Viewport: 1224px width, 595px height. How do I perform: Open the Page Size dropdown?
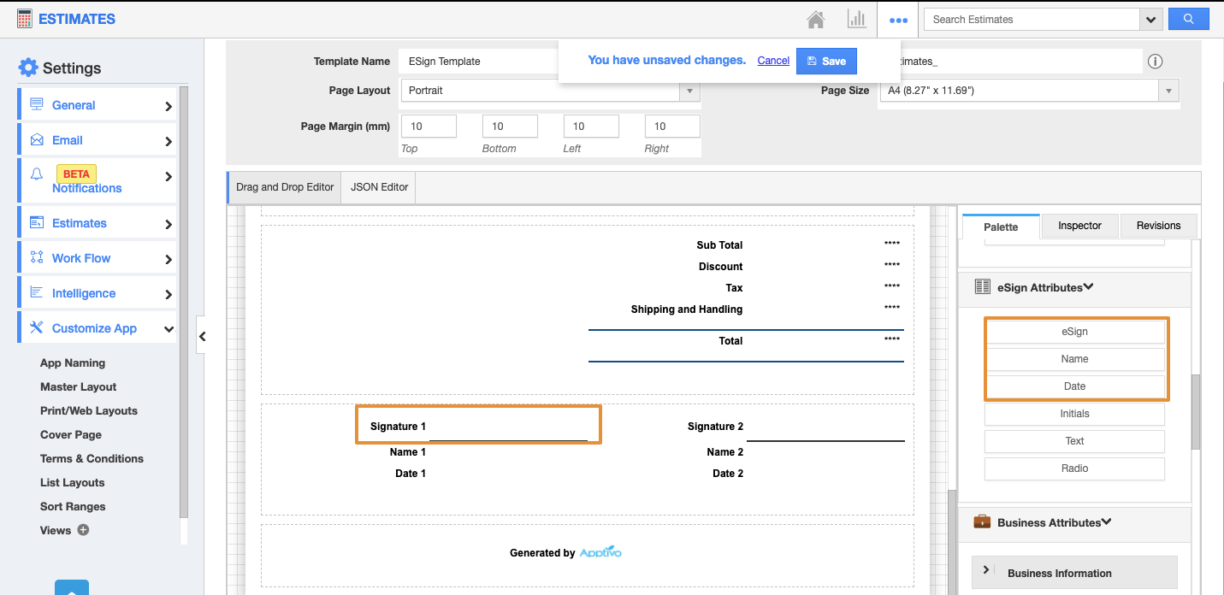[x=1168, y=91]
